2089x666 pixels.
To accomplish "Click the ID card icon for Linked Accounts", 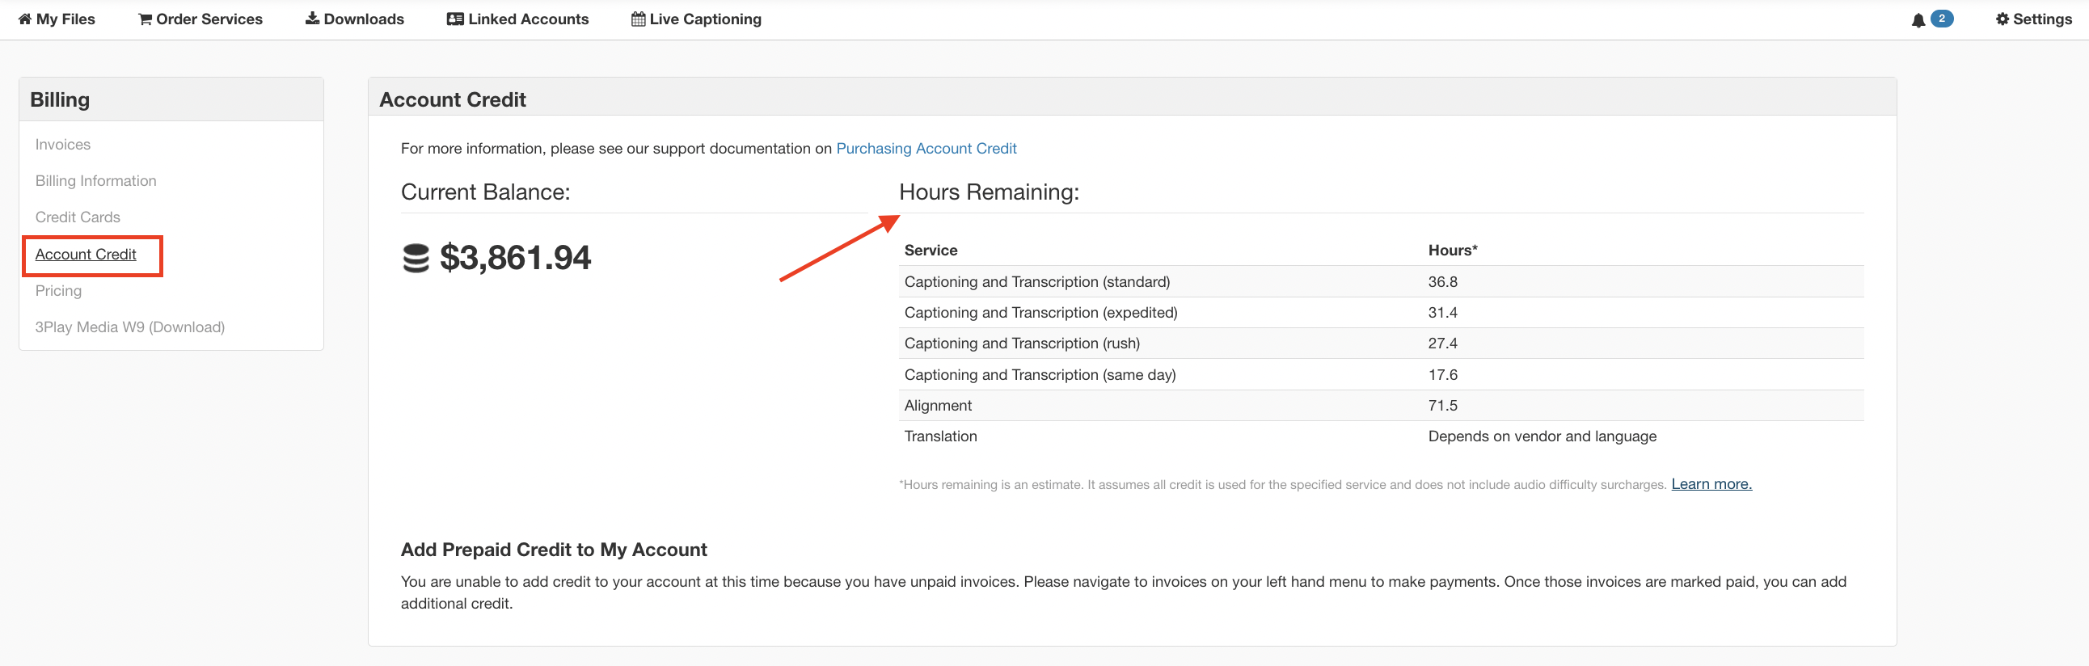I will tap(455, 19).
